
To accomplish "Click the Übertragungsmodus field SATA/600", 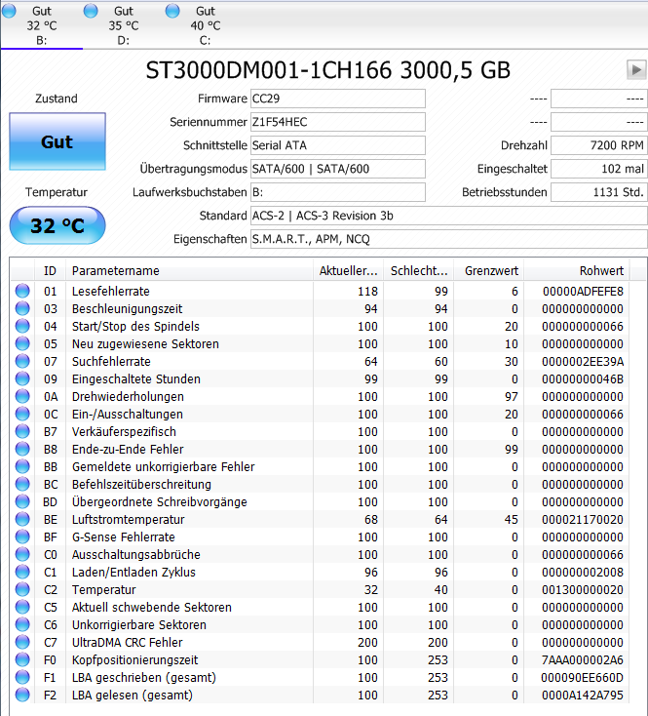I will [338, 169].
